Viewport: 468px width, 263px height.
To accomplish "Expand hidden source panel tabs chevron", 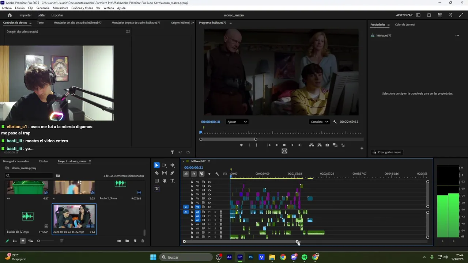I will coord(193,23).
